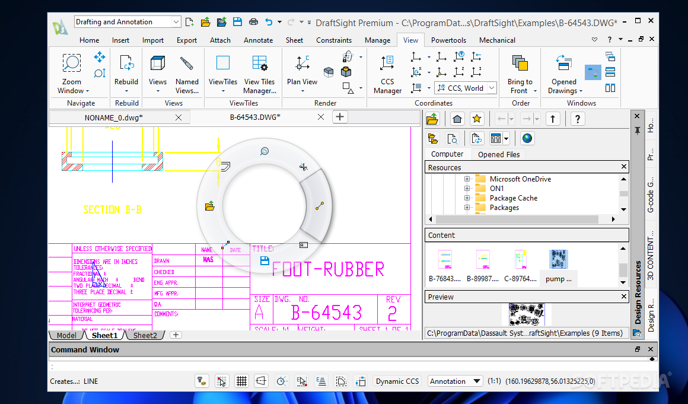
Task: Add a new drawing tab with plus
Action: point(340,117)
